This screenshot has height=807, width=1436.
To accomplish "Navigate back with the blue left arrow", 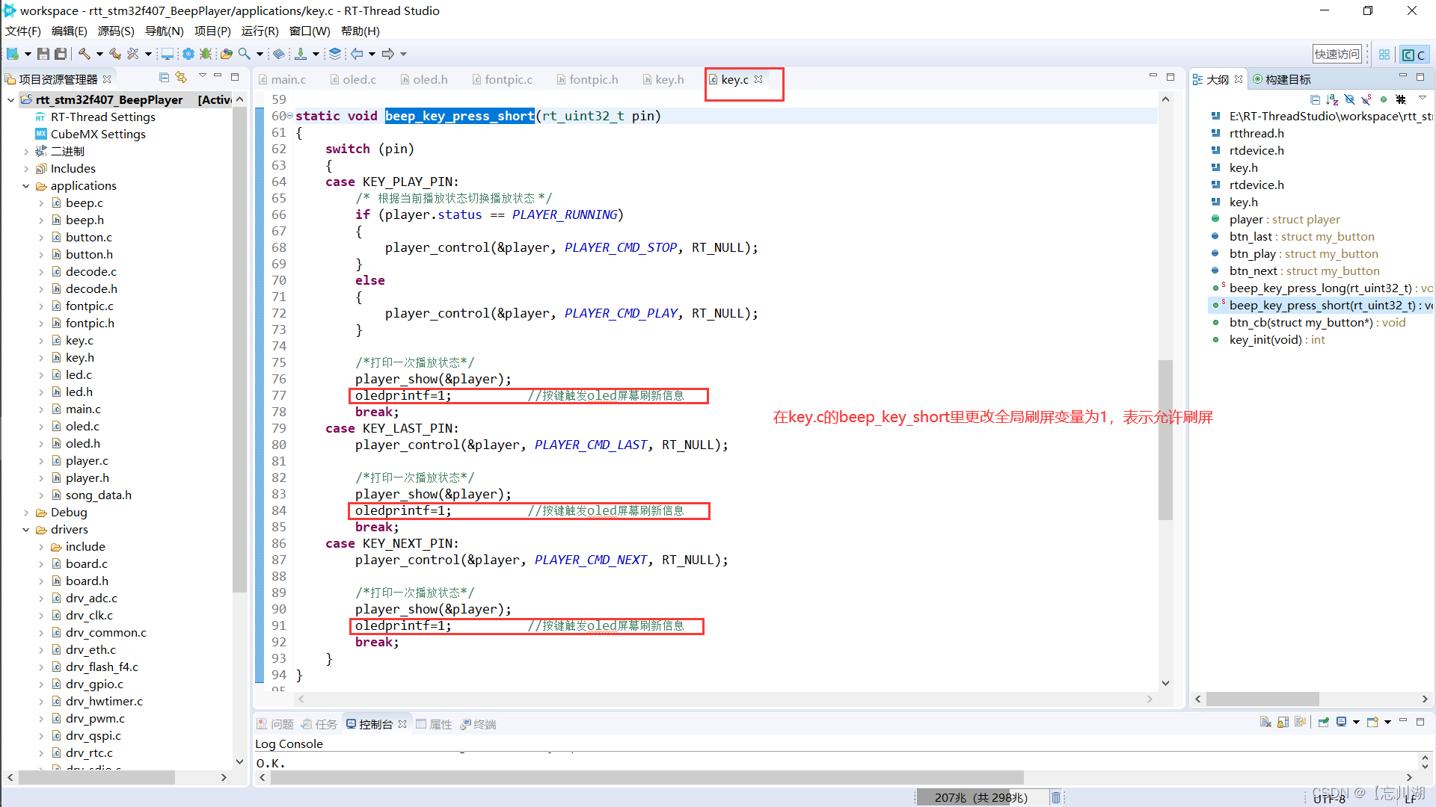I will (357, 54).
